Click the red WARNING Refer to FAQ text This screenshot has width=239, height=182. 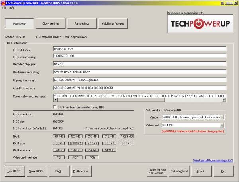[193, 131]
